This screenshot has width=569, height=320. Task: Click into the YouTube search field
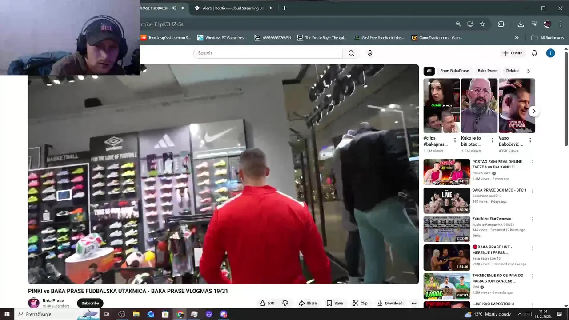click(268, 53)
